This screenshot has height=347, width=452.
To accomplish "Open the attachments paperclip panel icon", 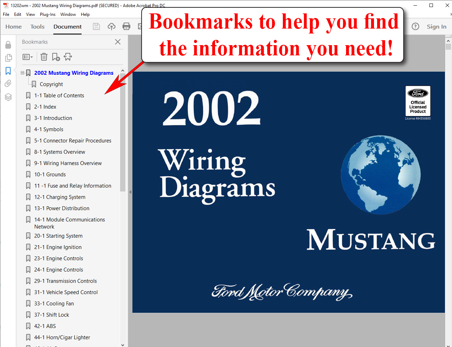I will 8,83.
